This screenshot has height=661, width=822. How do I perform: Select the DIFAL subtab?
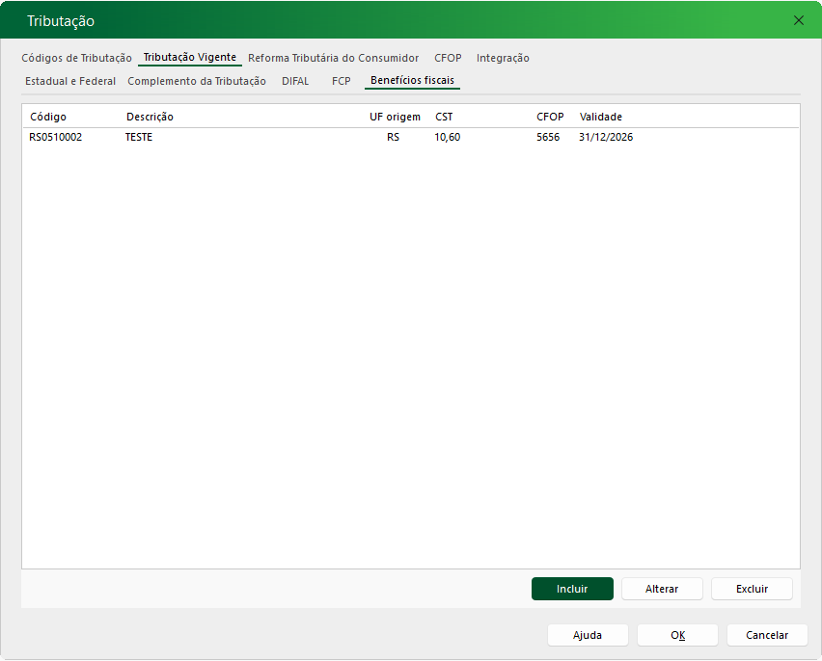coord(295,81)
